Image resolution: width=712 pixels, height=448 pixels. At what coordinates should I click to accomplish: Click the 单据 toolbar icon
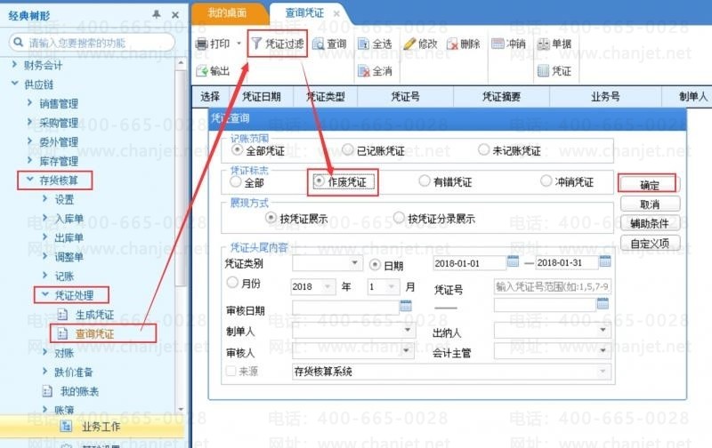(x=544, y=44)
